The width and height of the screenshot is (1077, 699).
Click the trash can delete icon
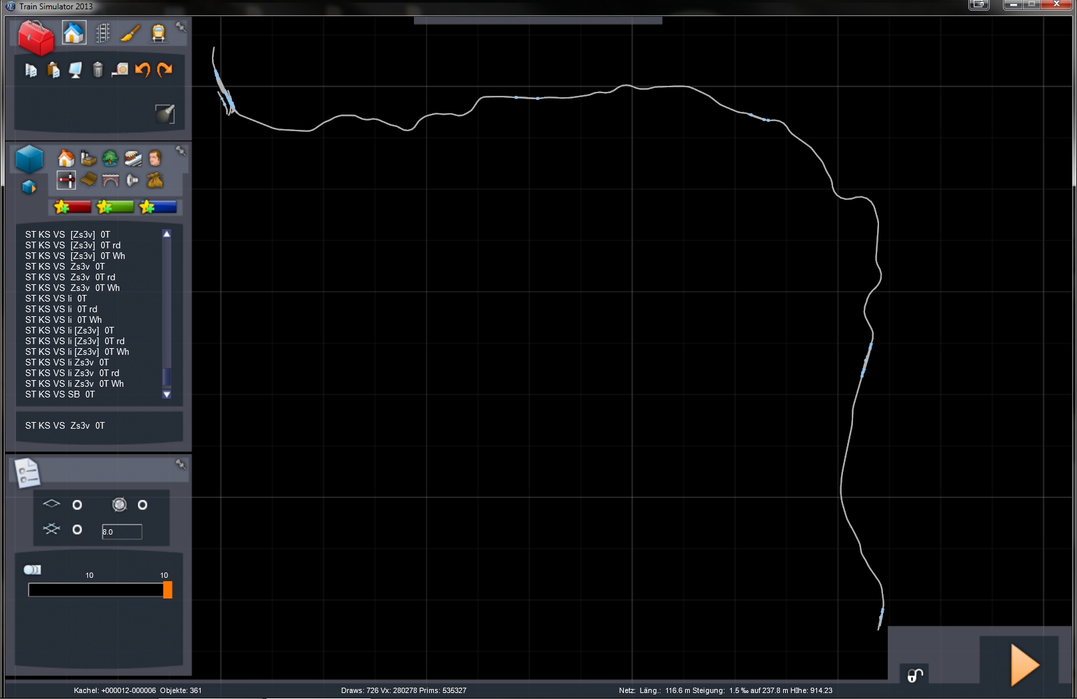coord(98,69)
